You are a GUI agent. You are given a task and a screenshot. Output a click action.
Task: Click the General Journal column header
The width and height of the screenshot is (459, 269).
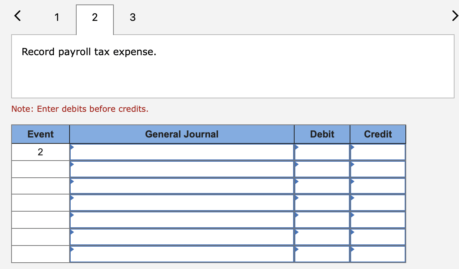pos(182,134)
